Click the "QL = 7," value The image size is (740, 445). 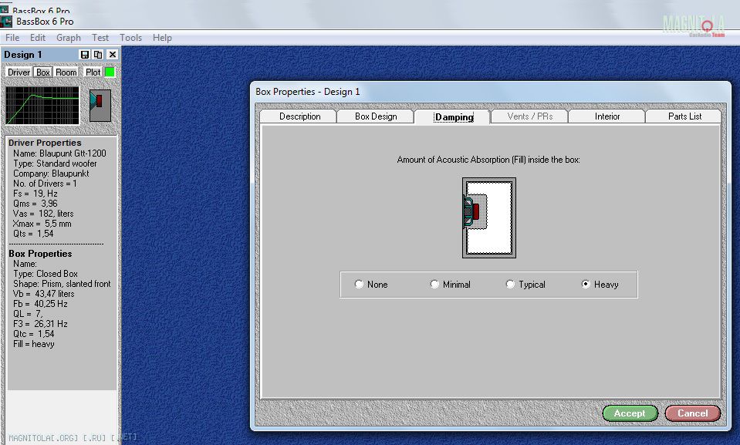click(28, 314)
